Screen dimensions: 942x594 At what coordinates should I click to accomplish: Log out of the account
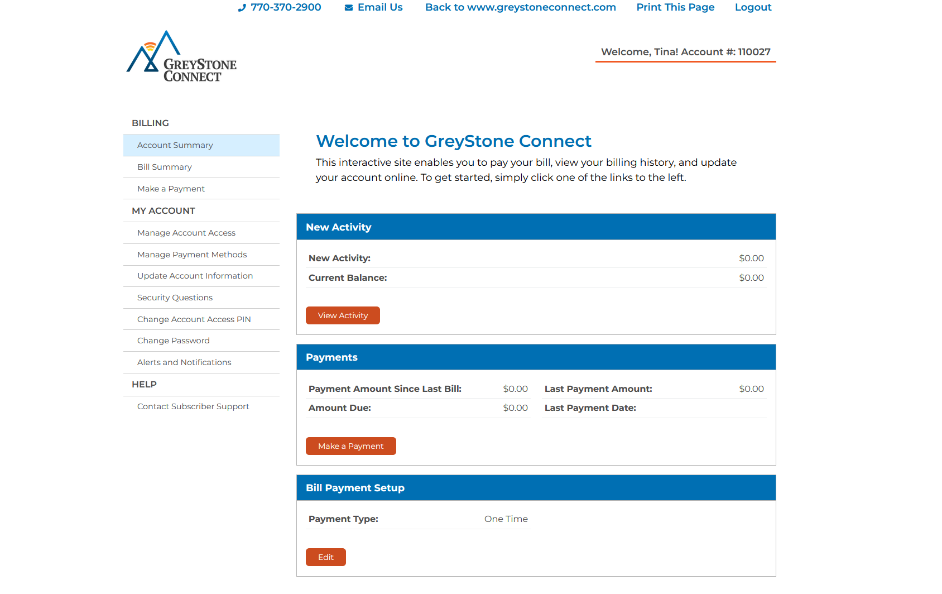(x=753, y=7)
